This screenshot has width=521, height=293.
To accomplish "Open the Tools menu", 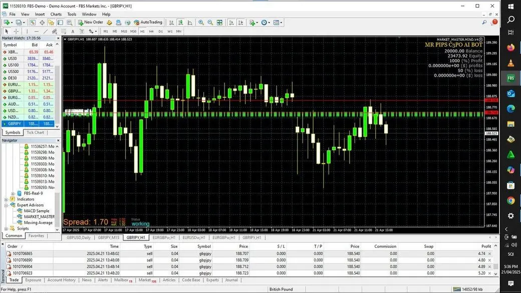I will (72, 15).
